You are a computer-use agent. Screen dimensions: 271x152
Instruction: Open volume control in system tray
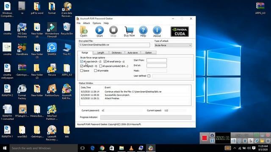(249, 148)
